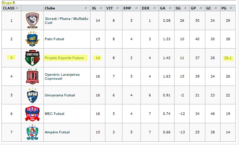Click the Sicredi Cascavel team crest

point(32,20)
